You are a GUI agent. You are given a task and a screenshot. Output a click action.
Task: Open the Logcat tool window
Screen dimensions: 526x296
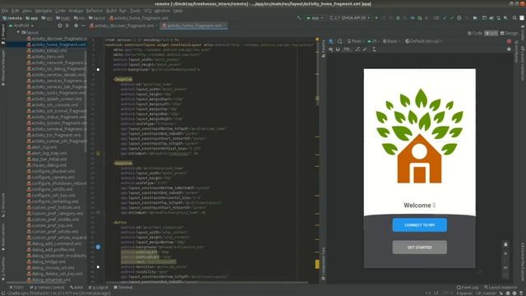coord(99,288)
